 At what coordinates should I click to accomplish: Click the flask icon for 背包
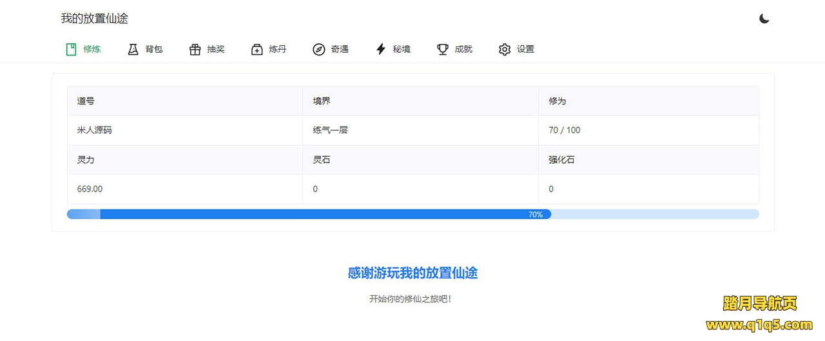coord(133,49)
